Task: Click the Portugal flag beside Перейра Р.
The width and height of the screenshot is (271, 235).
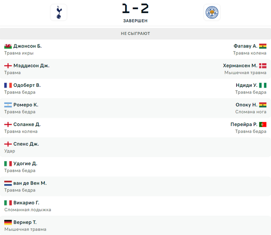Action: tap(263, 124)
